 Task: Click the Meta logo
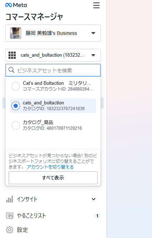pyautogui.click(x=16, y=5)
